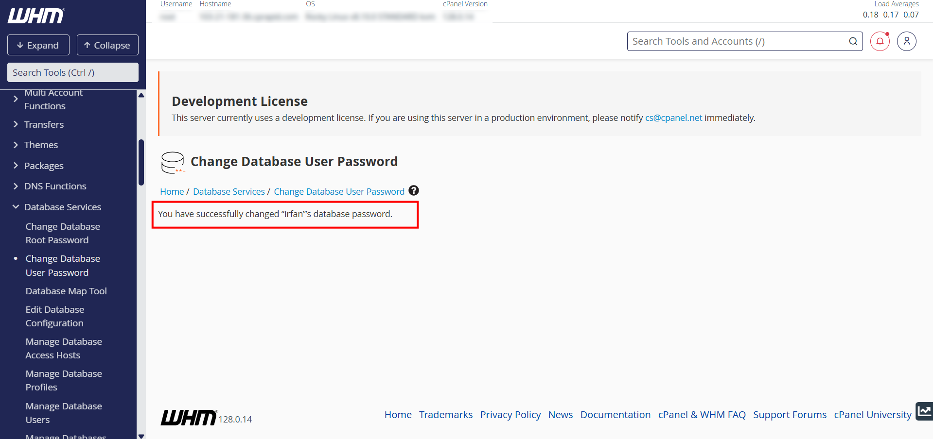Click the sidebar scrollbar down arrow

pos(141,436)
